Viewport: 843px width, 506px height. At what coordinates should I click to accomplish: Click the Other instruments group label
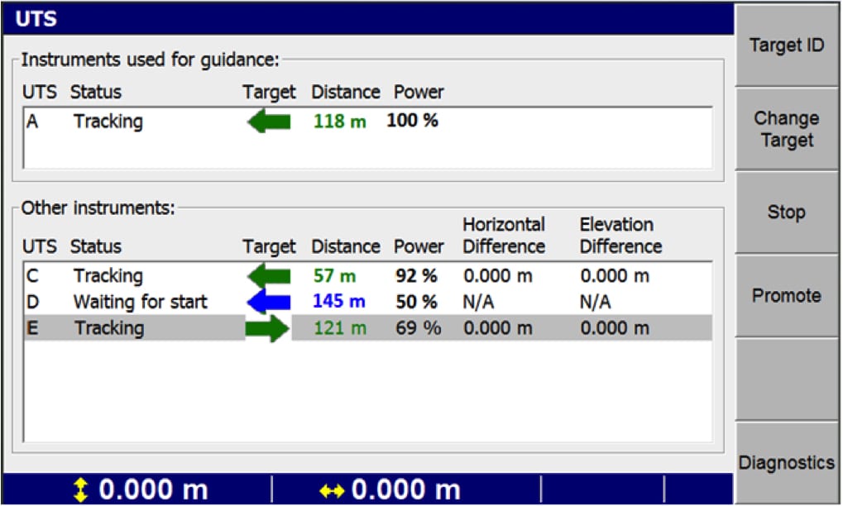98,208
